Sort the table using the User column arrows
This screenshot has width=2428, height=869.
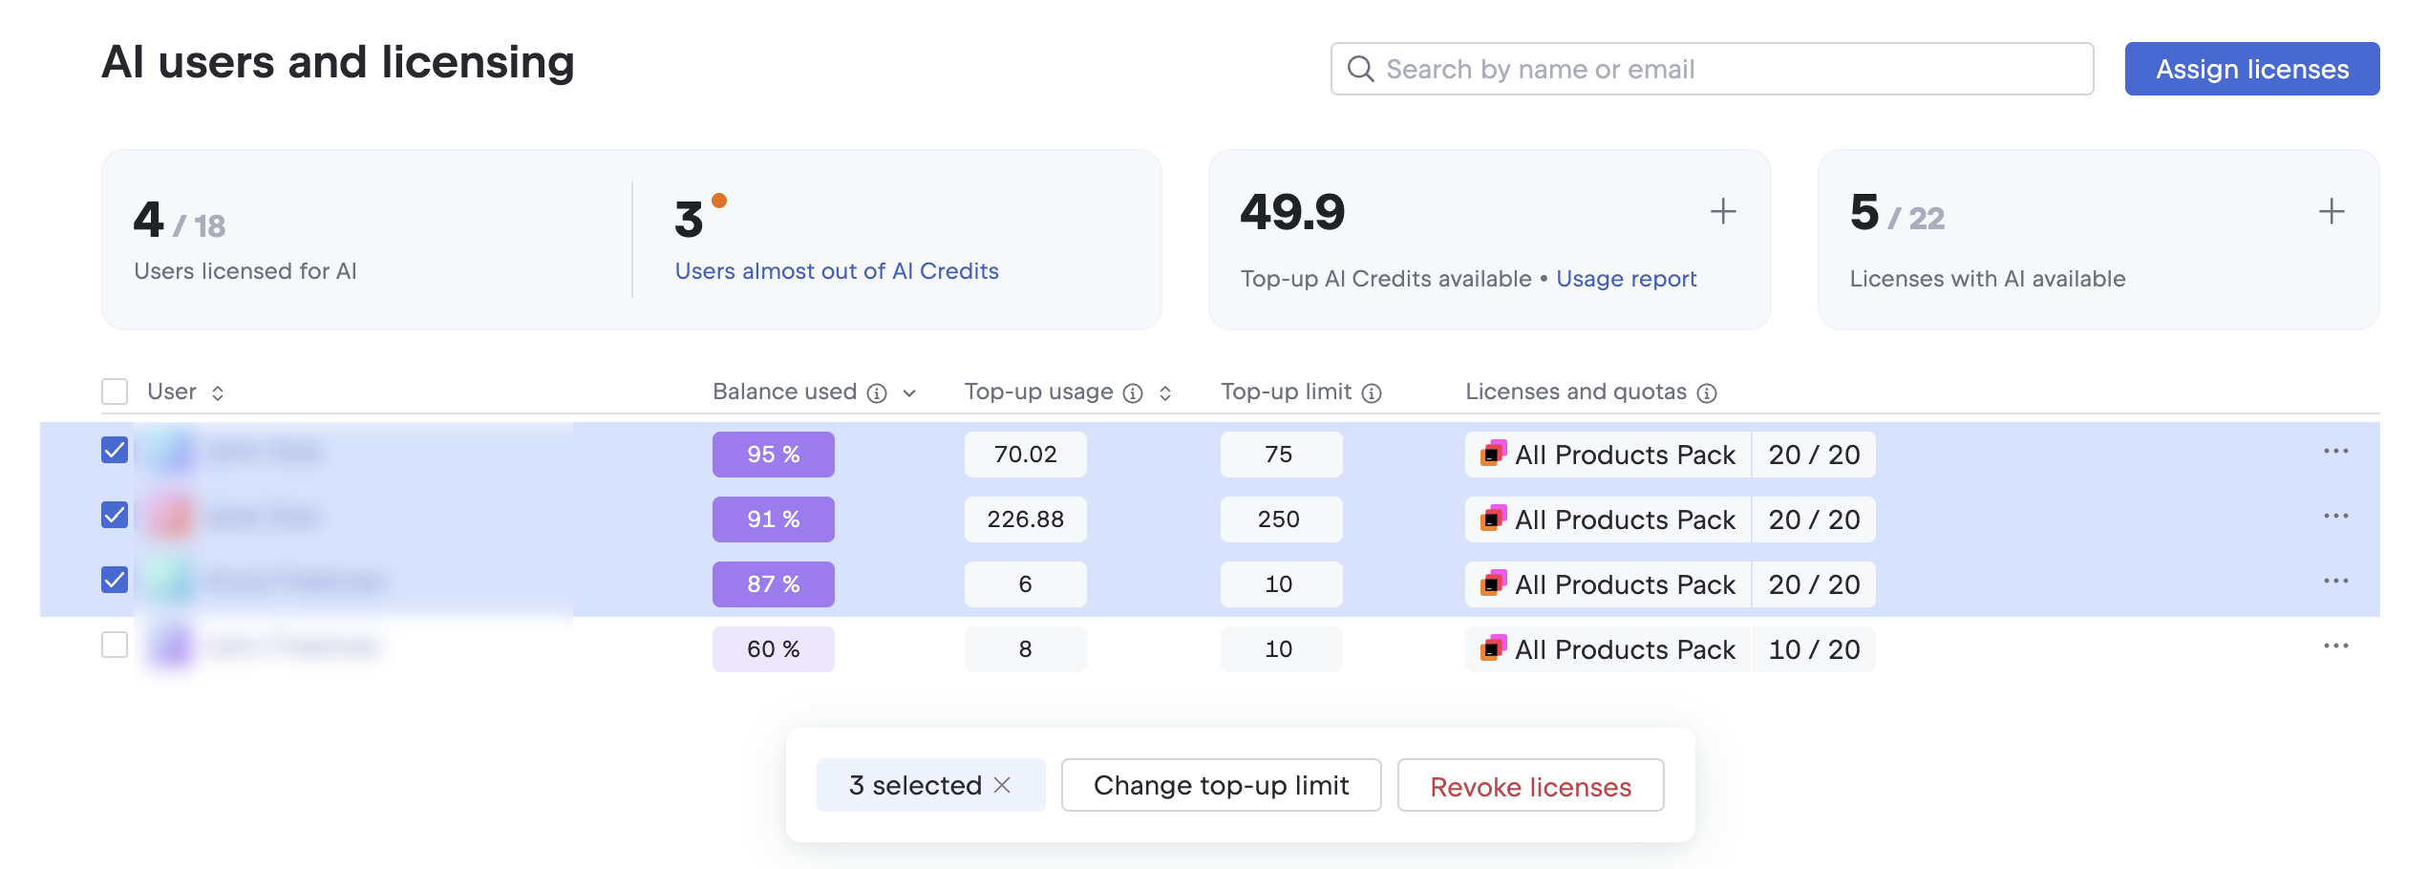tap(217, 392)
